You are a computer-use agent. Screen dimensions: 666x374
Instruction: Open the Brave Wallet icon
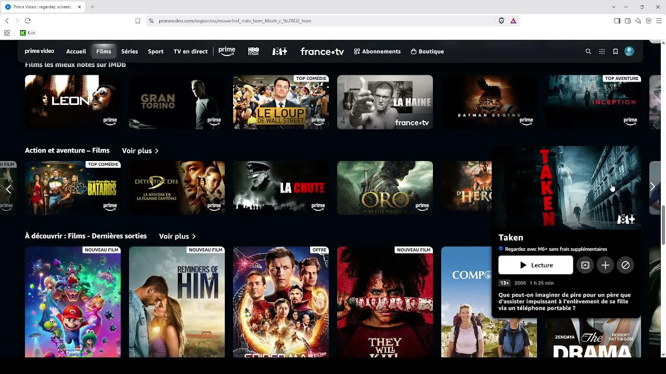(x=627, y=21)
